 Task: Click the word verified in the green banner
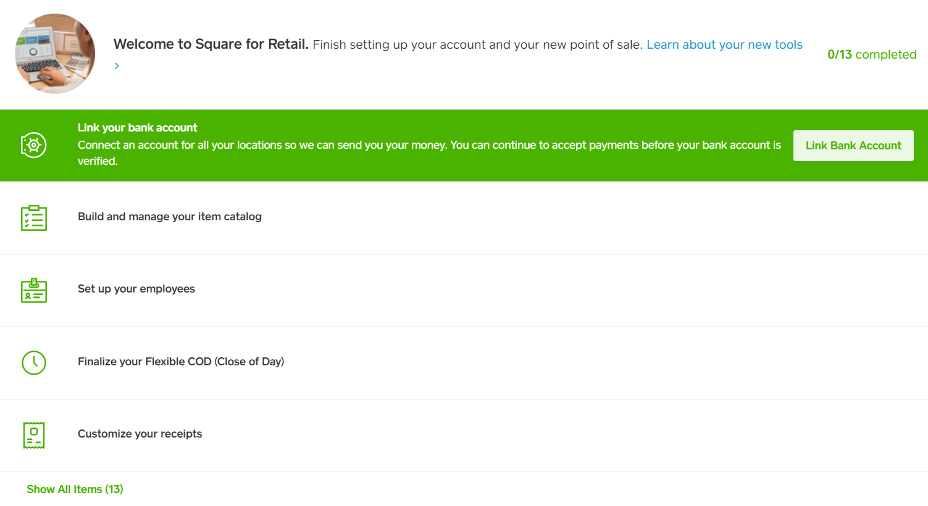point(97,161)
